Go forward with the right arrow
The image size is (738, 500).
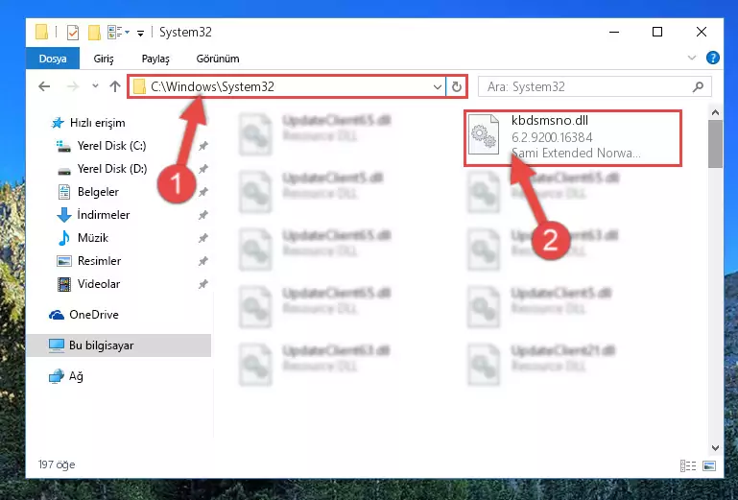[73, 86]
